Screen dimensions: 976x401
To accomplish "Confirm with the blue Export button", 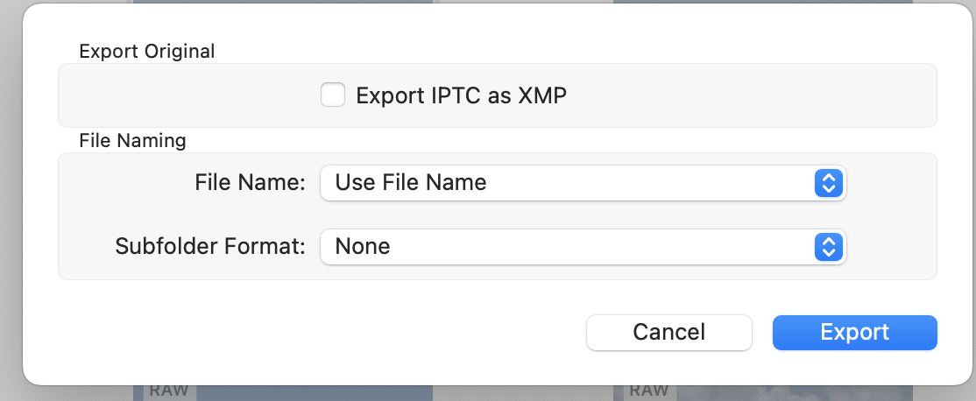I will click(854, 333).
